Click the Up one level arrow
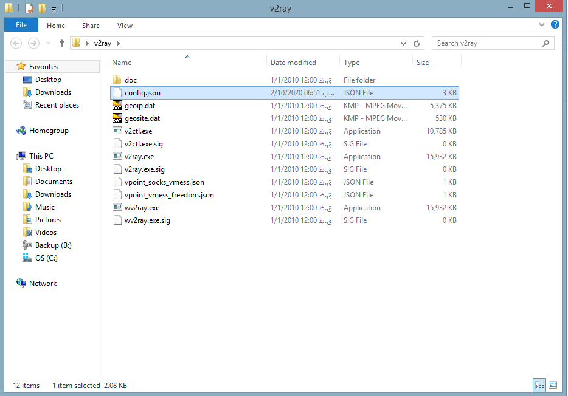Viewport: 568px width, 396px height. 61,43
